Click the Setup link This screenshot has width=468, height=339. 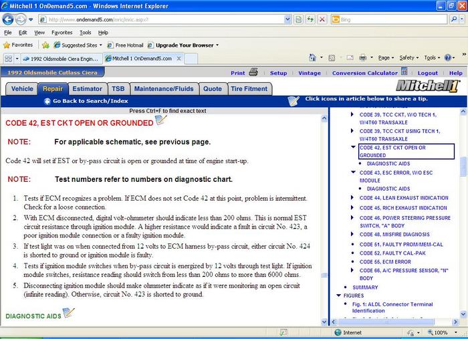pos(279,73)
